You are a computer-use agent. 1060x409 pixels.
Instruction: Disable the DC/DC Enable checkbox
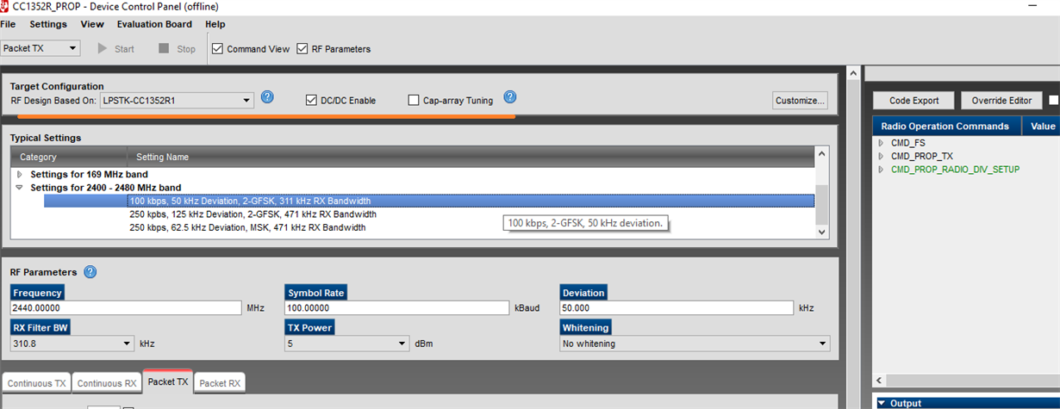312,100
